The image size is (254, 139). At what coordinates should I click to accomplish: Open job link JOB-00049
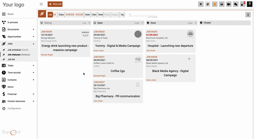46,32
